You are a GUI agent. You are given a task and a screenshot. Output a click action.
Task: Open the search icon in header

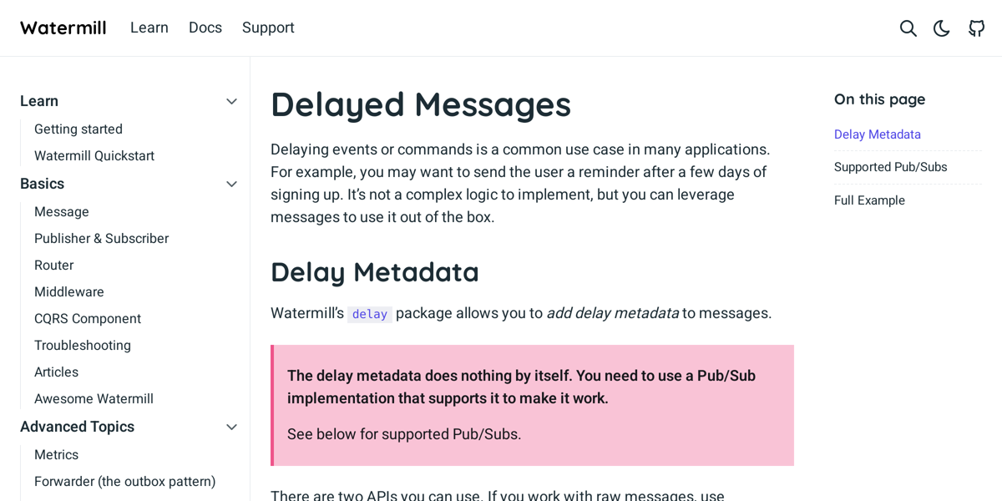coord(908,28)
